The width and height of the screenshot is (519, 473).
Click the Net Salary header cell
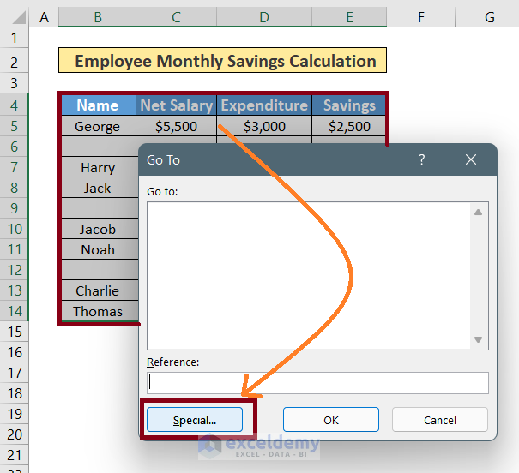(x=176, y=105)
